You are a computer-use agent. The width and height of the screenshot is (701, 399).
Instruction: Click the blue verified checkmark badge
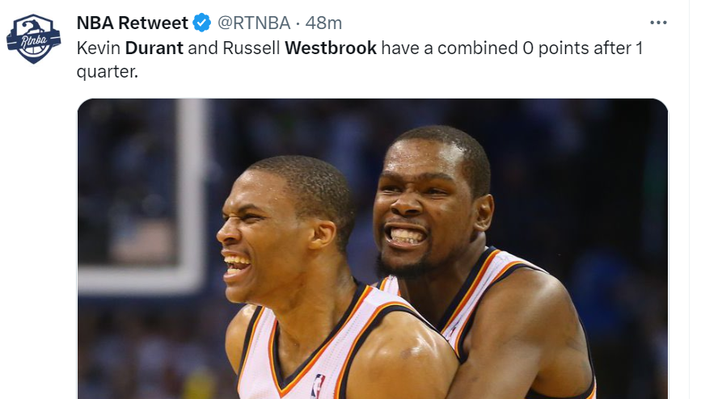[202, 23]
